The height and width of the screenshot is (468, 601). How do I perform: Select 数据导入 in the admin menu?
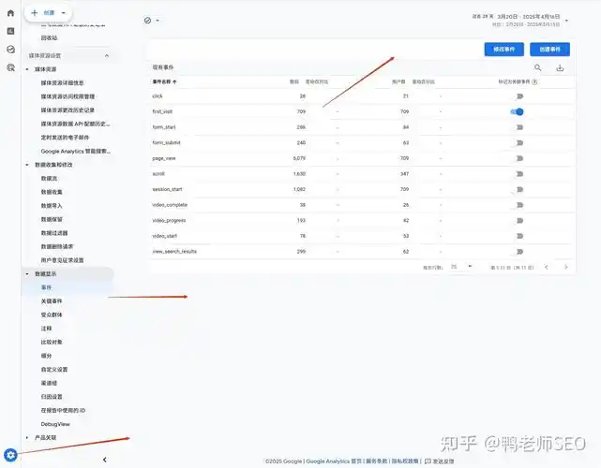pos(52,206)
